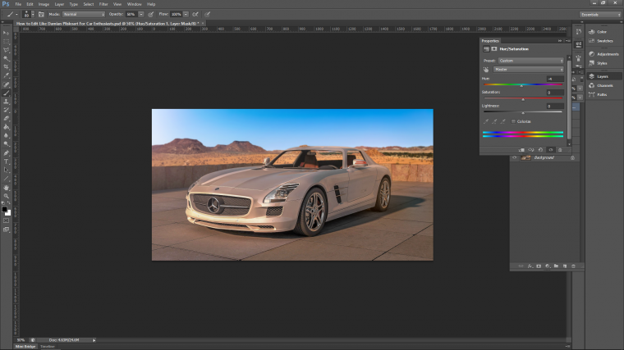This screenshot has width=624, height=350.
Task: Select the Lasso tool
Action: pos(6,50)
